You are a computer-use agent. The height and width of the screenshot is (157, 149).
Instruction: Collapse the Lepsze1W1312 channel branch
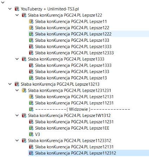pyautogui.click(x=17, y=116)
